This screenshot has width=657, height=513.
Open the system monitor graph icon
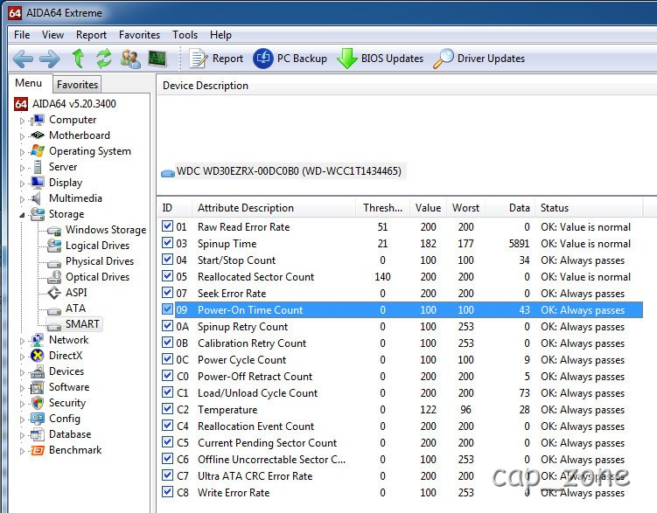point(157,59)
